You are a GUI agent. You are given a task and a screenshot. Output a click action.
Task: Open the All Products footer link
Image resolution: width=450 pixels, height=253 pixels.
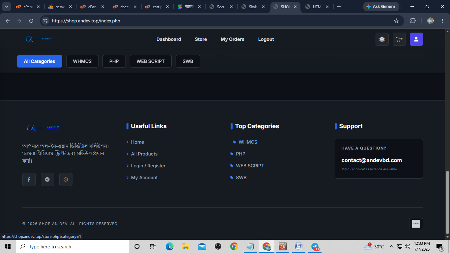[144, 154]
